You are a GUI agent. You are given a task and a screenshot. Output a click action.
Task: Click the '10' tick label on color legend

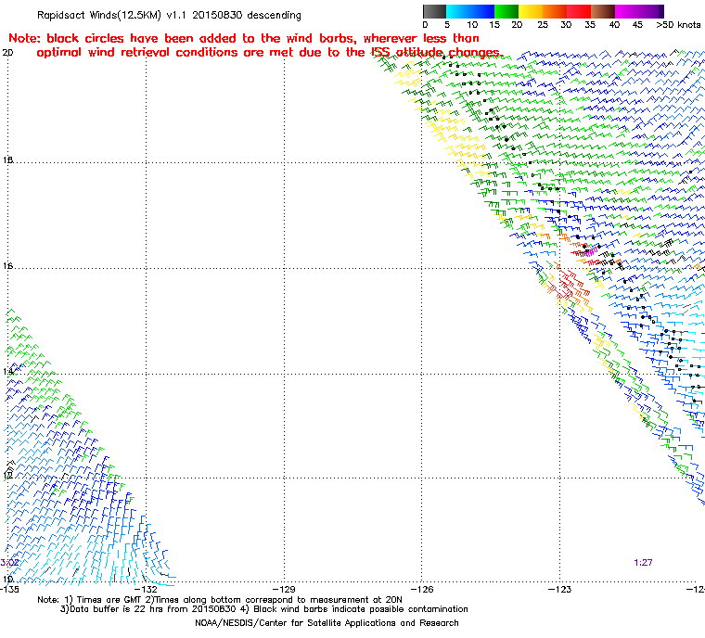click(472, 25)
